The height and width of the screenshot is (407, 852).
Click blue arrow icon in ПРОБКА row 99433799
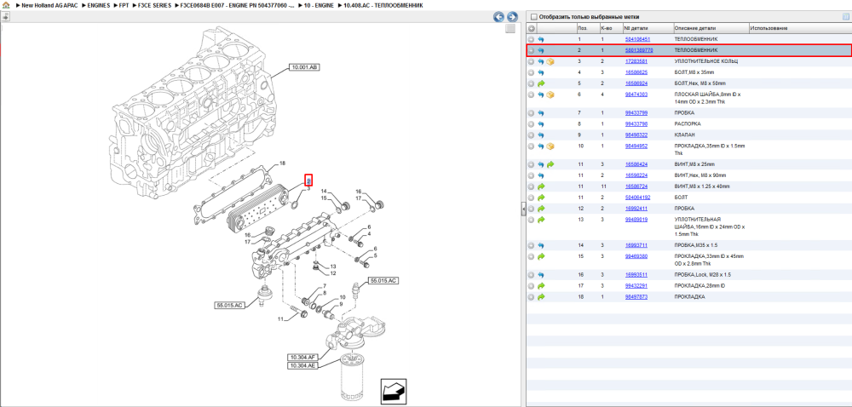(x=541, y=113)
